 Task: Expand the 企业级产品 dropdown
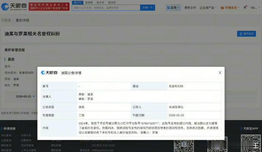[x=208, y=8]
